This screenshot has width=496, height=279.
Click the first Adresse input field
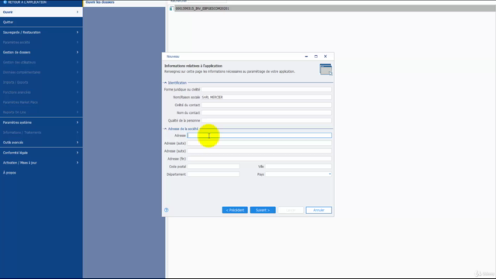tap(260, 136)
